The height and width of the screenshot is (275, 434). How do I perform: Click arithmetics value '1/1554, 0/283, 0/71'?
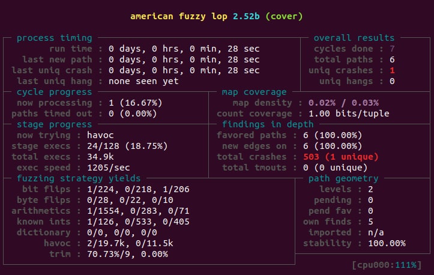click(x=138, y=211)
